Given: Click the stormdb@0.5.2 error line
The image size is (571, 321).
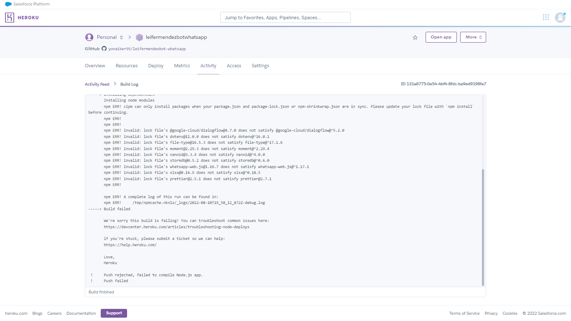Looking at the screenshot, I should click(186, 160).
